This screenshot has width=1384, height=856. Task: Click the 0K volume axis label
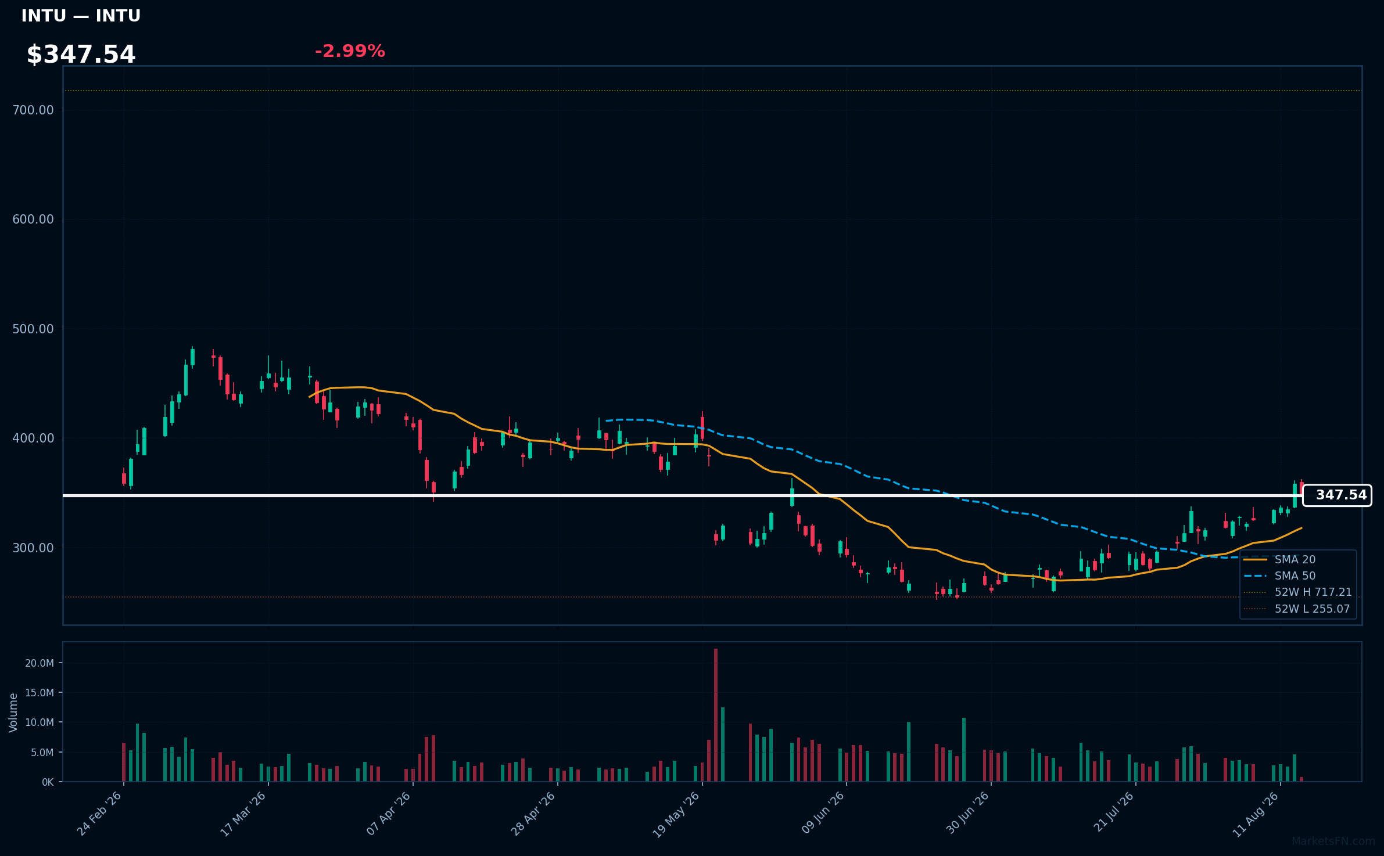click(x=48, y=782)
